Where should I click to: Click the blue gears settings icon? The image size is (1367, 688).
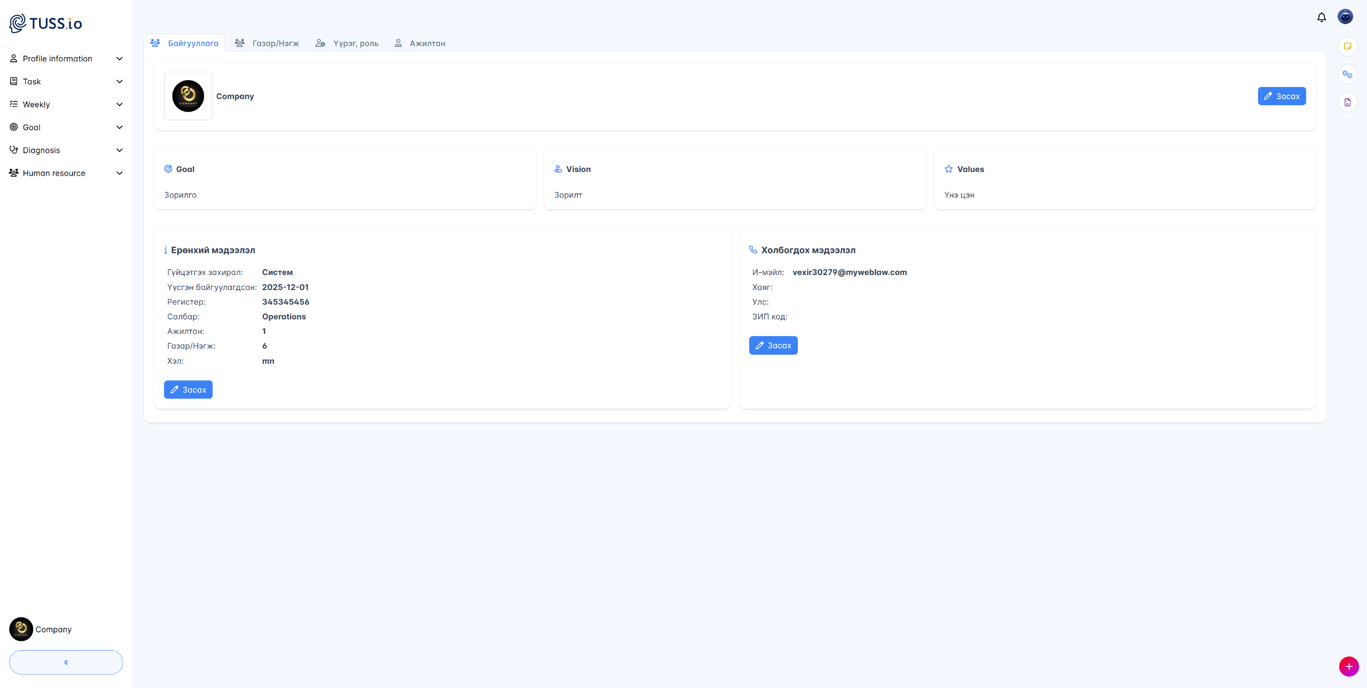coord(1347,74)
